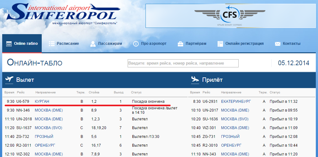Click the departing plane icon near Вылет
Image resolution: width=318 pixels, height=157 pixels.
click(9, 80)
